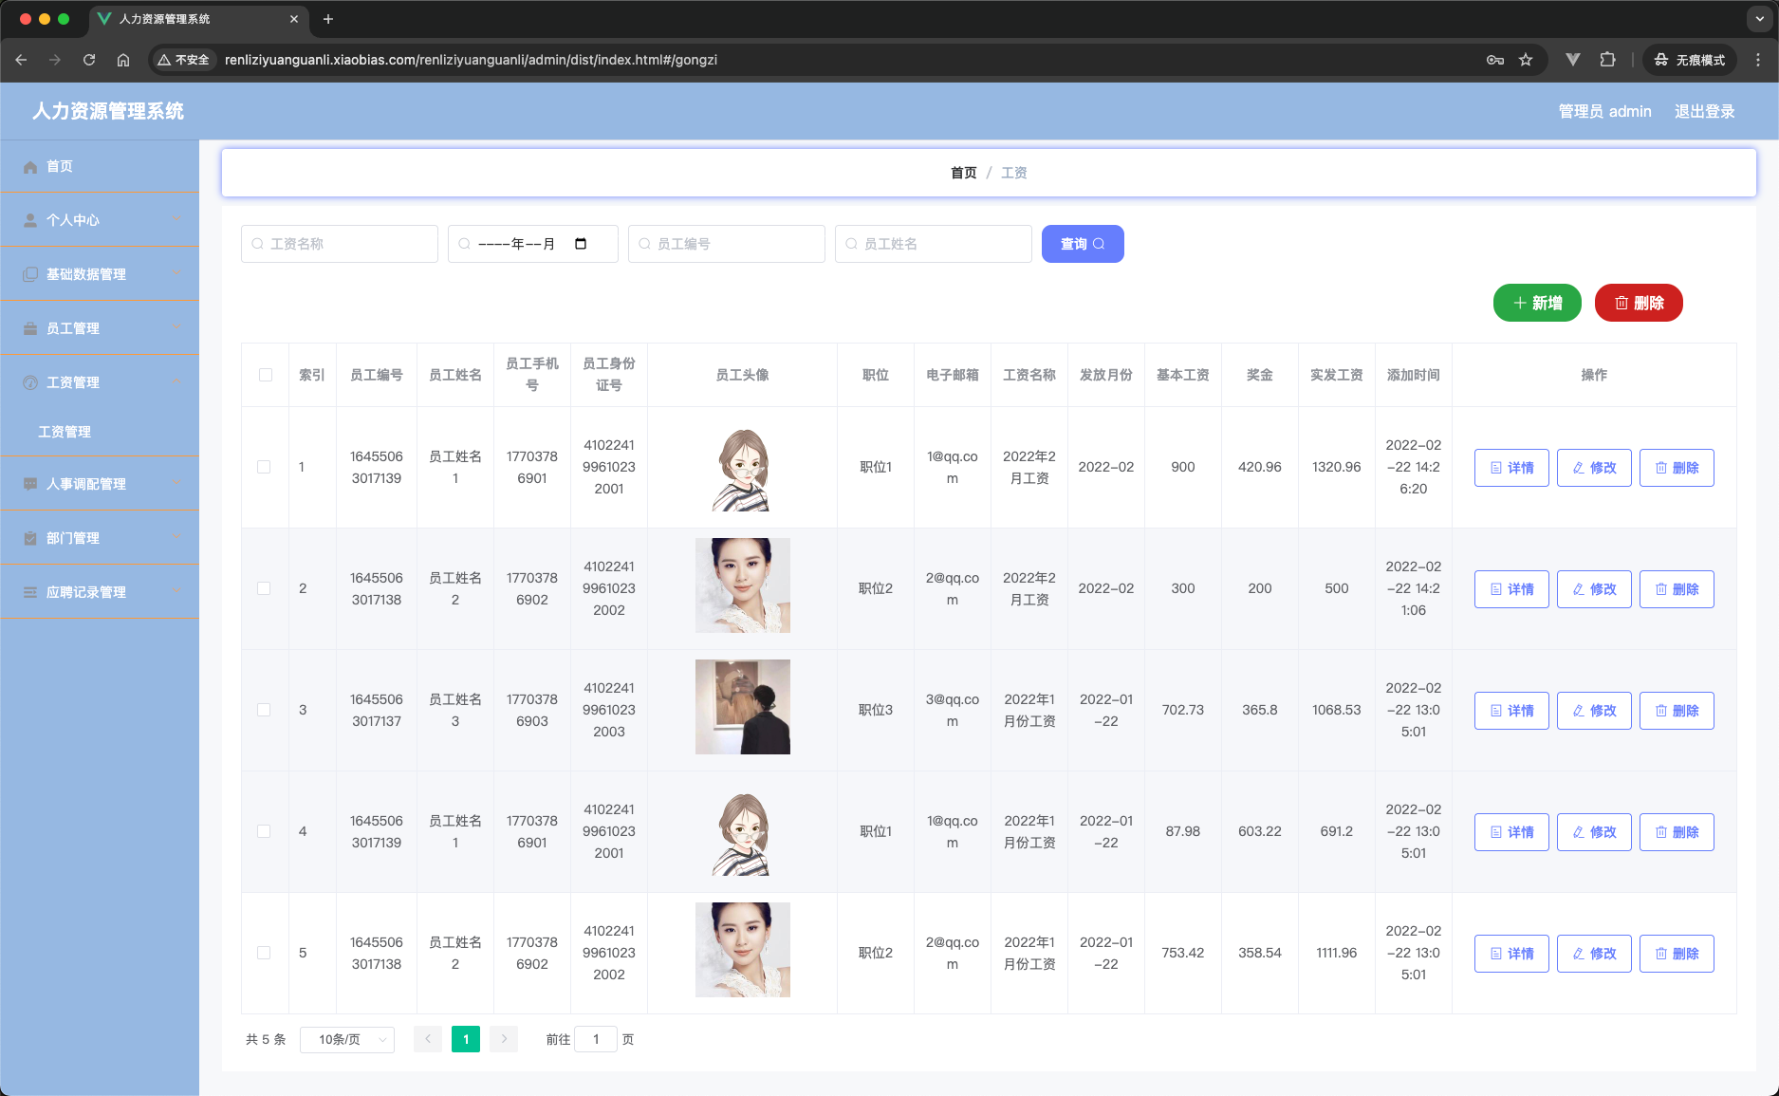Expand the 基础数据管理 submenu arrow
The height and width of the screenshot is (1096, 1779).
click(x=176, y=274)
